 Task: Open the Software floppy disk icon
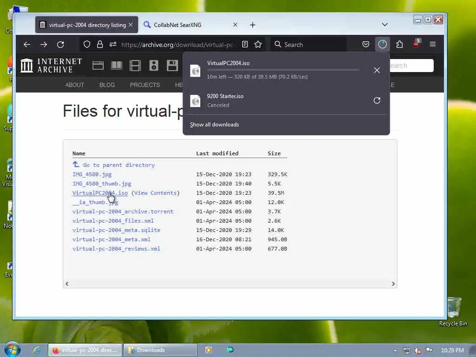172,66
